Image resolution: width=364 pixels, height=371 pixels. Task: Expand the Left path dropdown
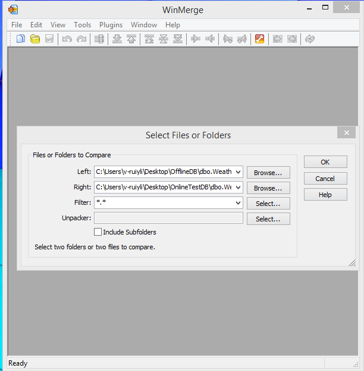(239, 172)
